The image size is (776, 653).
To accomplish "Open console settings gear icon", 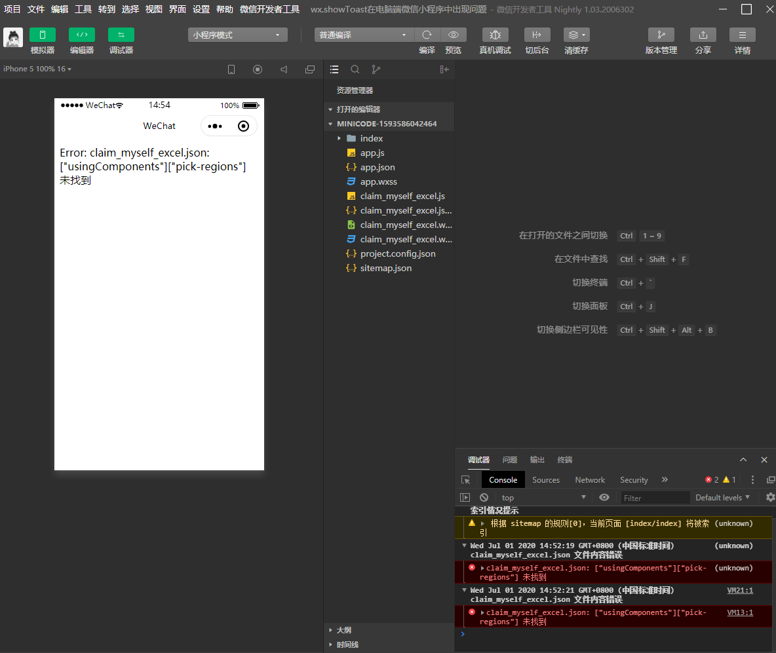I will [771, 497].
